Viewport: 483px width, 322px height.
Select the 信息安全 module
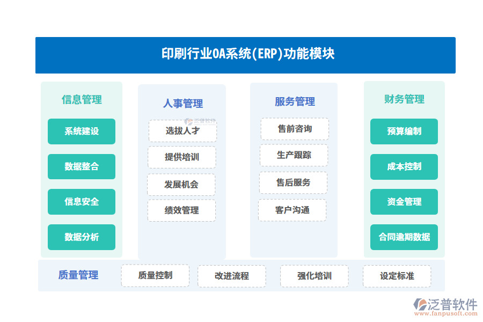pyautogui.click(x=82, y=202)
